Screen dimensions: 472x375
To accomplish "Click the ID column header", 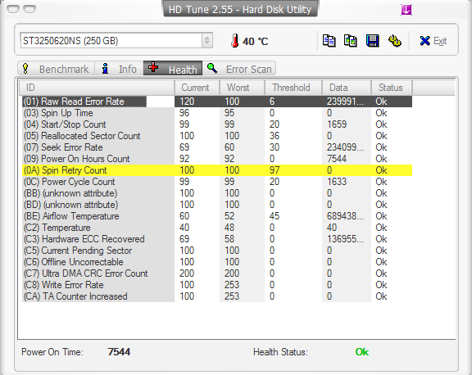I will tap(97, 88).
